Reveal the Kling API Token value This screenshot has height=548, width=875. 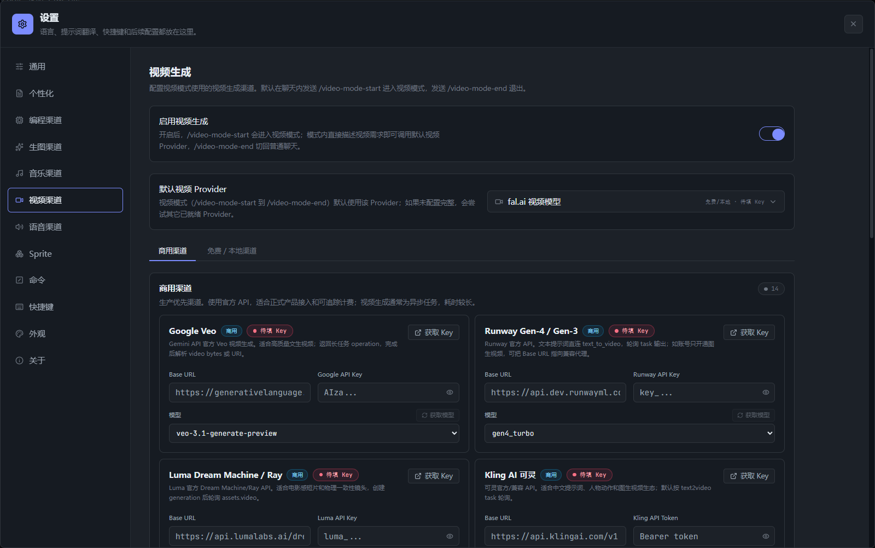[x=766, y=537]
